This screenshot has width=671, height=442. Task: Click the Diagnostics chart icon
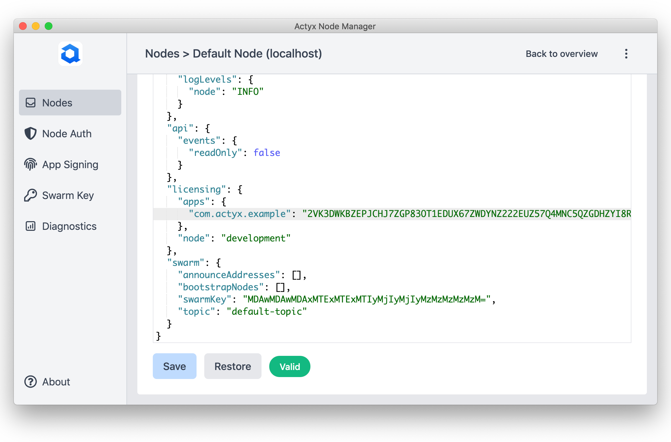(x=31, y=226)
